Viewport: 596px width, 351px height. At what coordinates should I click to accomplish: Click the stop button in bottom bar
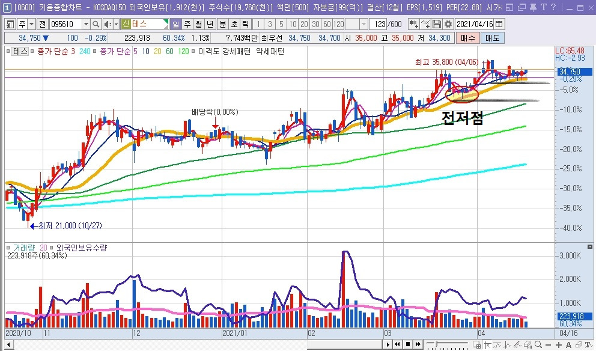[x=408, y=344]
